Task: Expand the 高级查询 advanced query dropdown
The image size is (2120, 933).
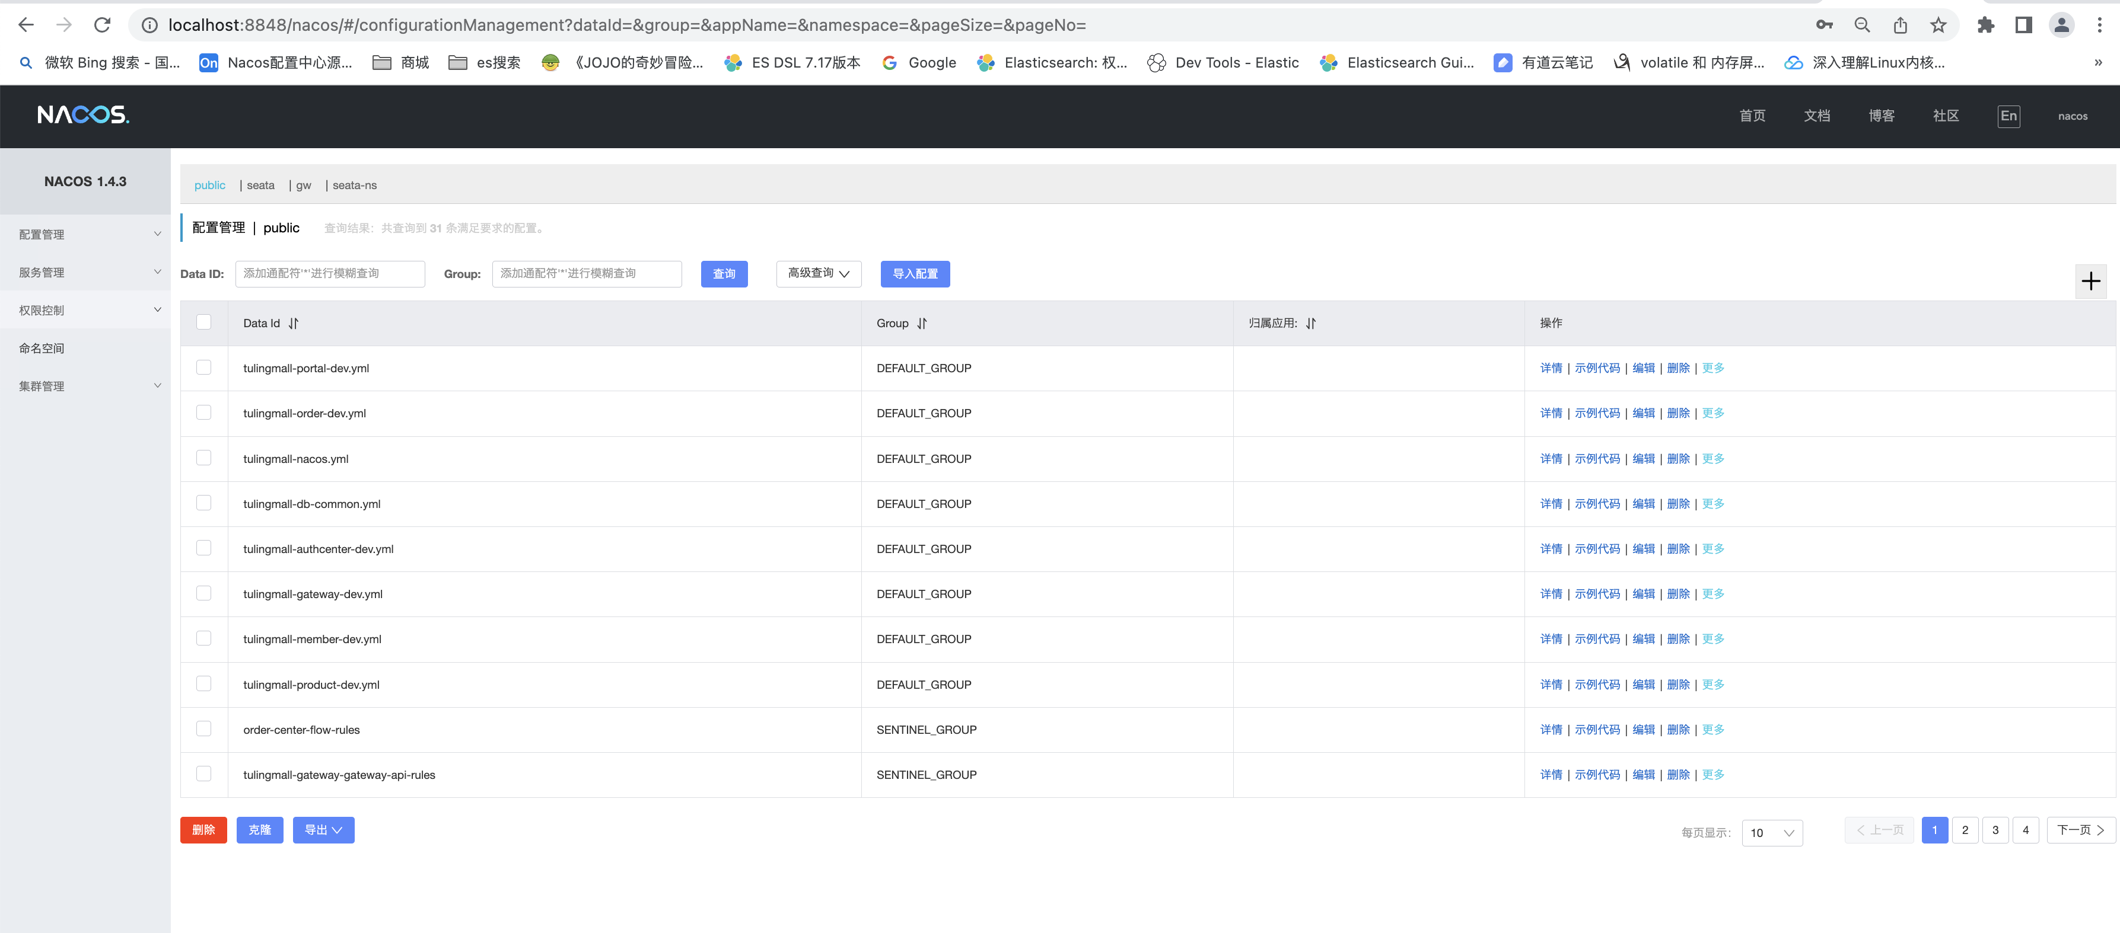Action: click(818, 274)
